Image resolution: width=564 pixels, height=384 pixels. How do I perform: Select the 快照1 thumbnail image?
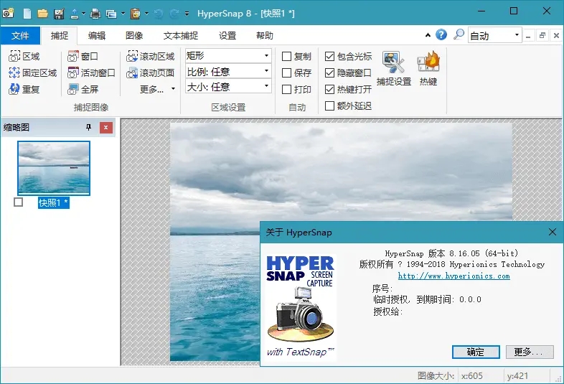tap(54, 168)
